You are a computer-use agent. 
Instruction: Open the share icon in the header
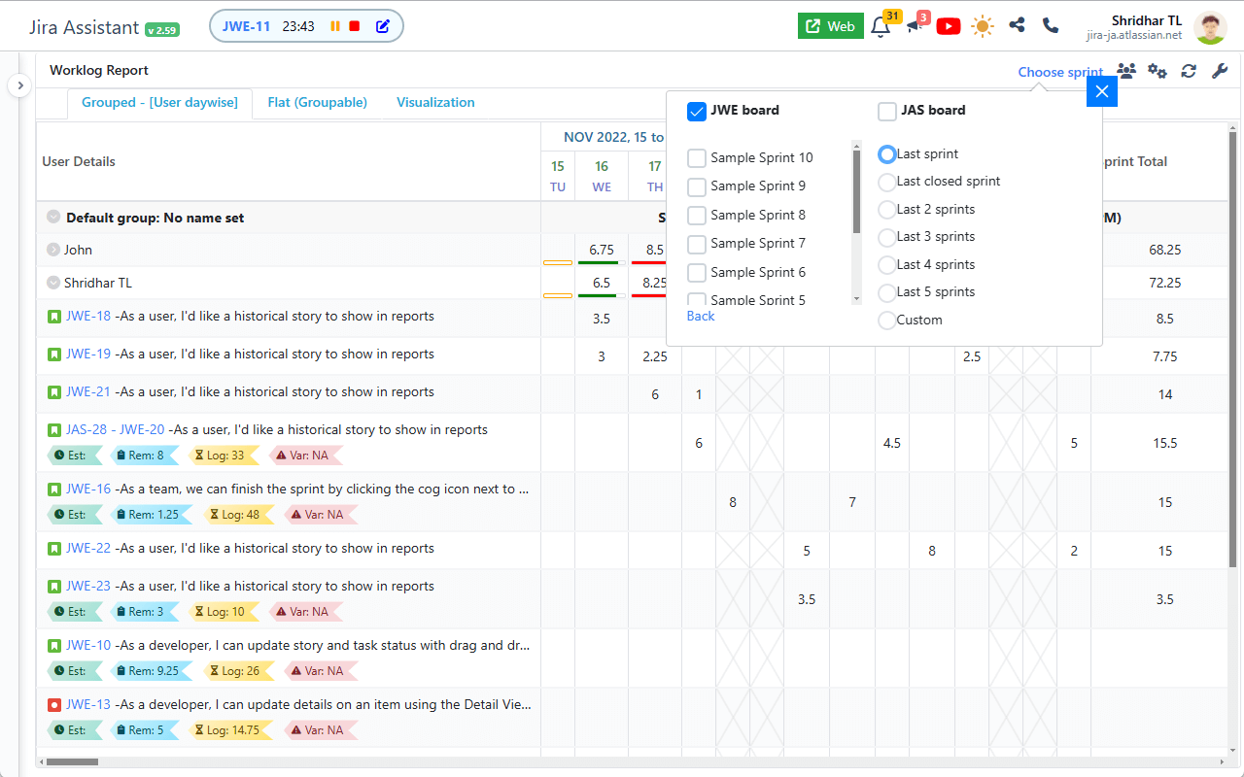(1017, 26)
